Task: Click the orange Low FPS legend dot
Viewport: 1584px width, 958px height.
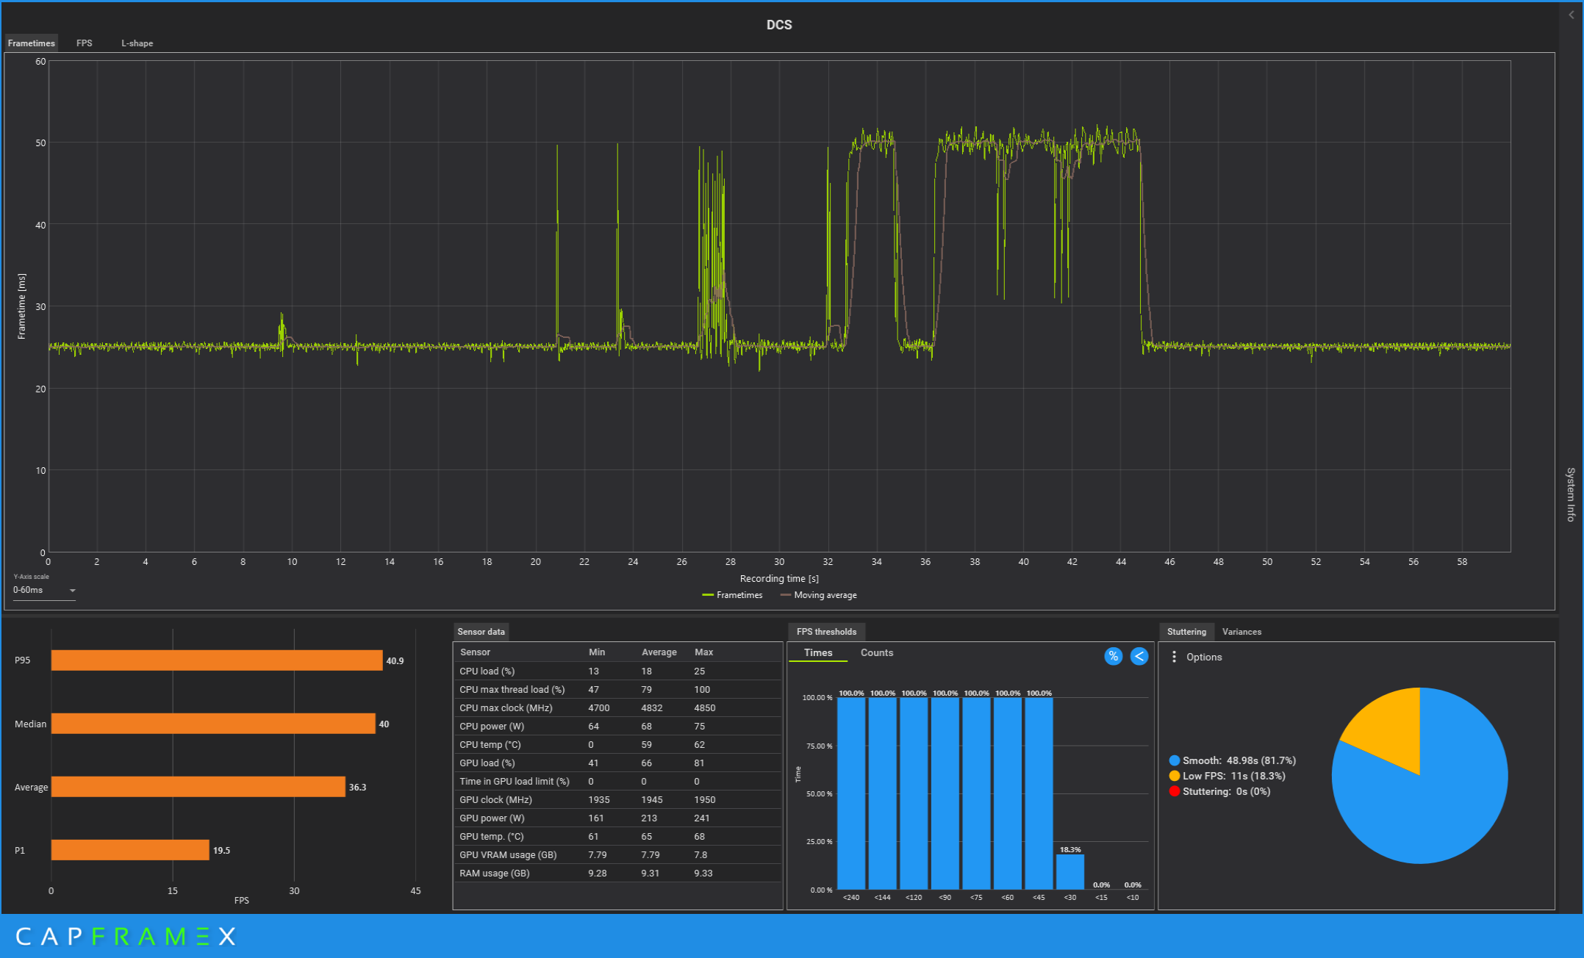Action: tap(1175, 776)
